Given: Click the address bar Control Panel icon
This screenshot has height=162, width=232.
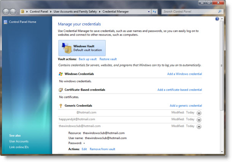Looking at the screenshot, I should (x=23, y=11).
